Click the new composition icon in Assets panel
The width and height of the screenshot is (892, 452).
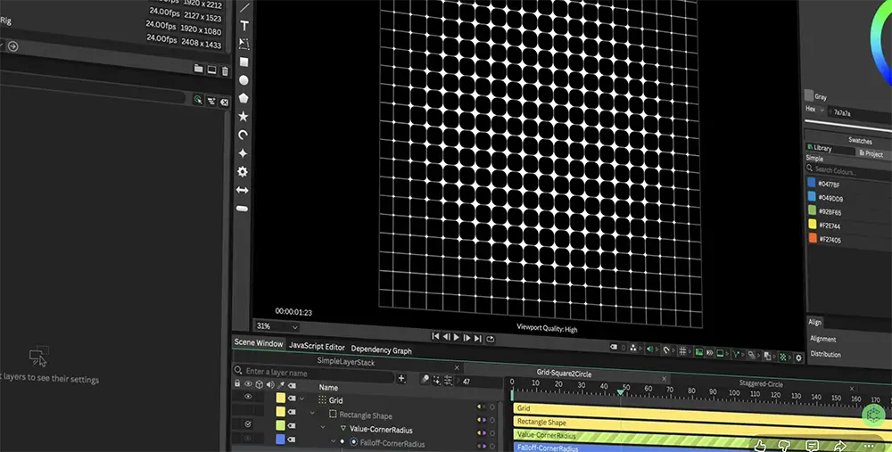(x=211, y=70)
